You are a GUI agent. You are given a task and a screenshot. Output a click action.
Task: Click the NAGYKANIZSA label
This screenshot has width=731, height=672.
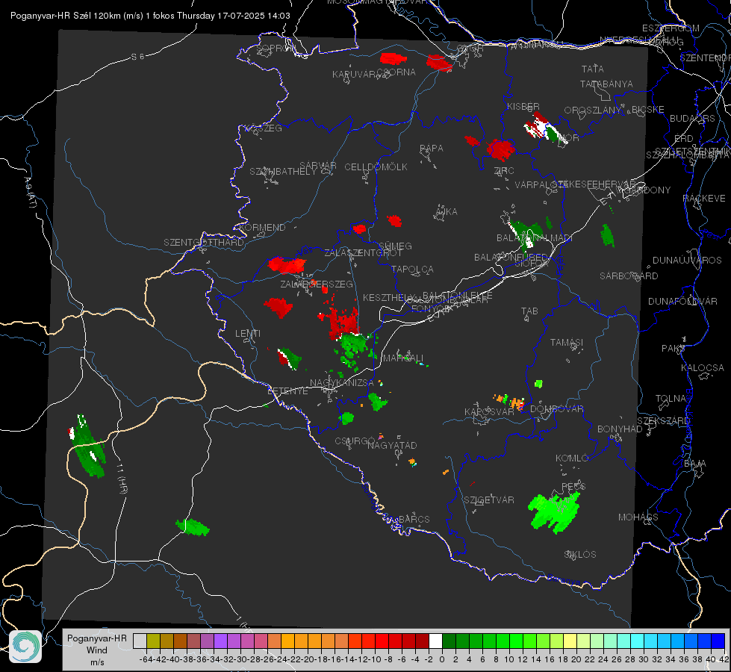pos(342,383)
